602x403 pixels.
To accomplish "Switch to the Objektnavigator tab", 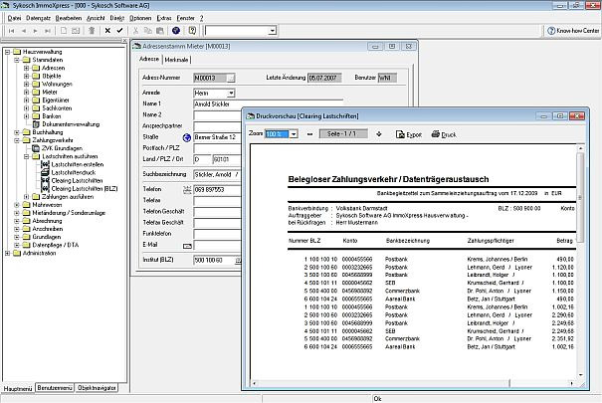I will point(97,388).
